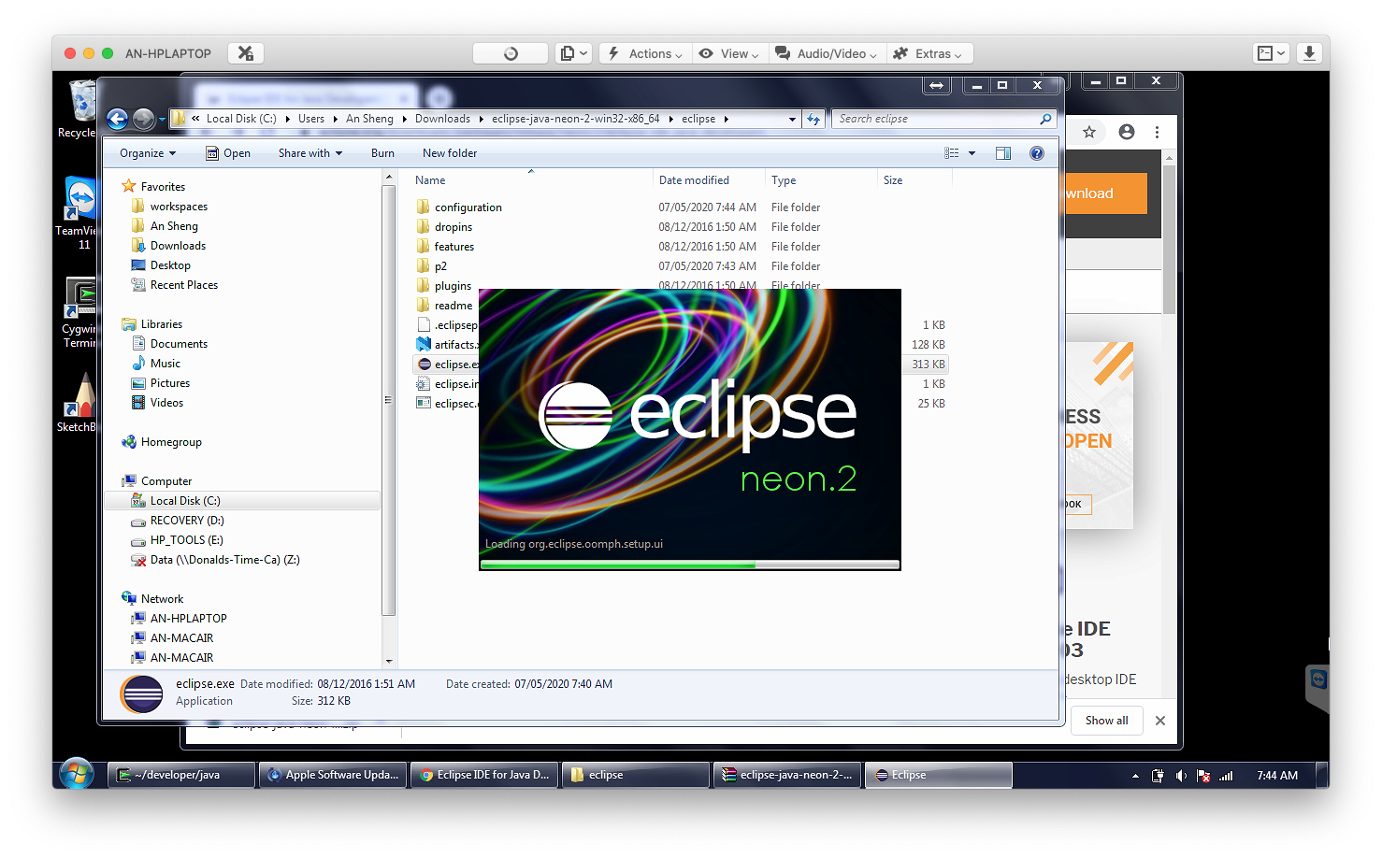Click the Windows Start button

pyautogui.click(x=77, y=774)
